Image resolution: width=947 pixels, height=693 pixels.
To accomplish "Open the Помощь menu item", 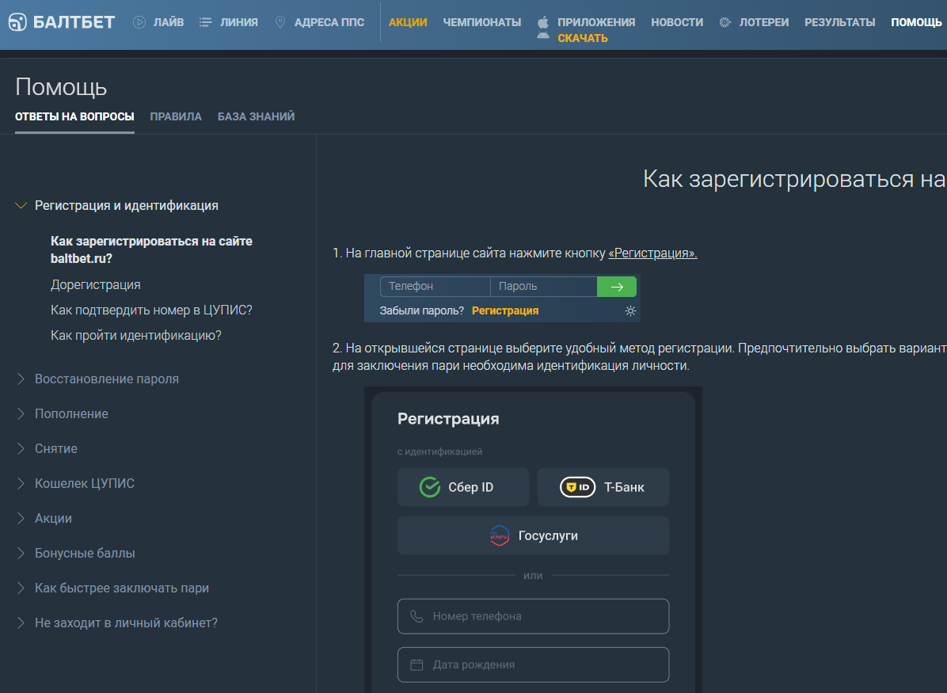I will pyautogui.click(x=916, y=22).
